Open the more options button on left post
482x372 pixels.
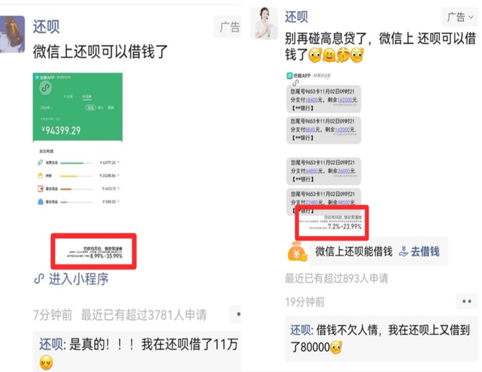click(235, 314)
